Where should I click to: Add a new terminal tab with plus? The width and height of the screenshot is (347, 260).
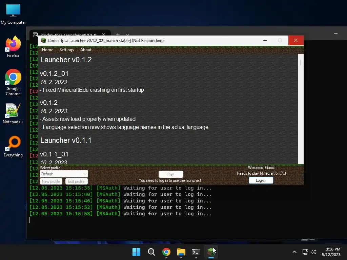click(118, 35)
